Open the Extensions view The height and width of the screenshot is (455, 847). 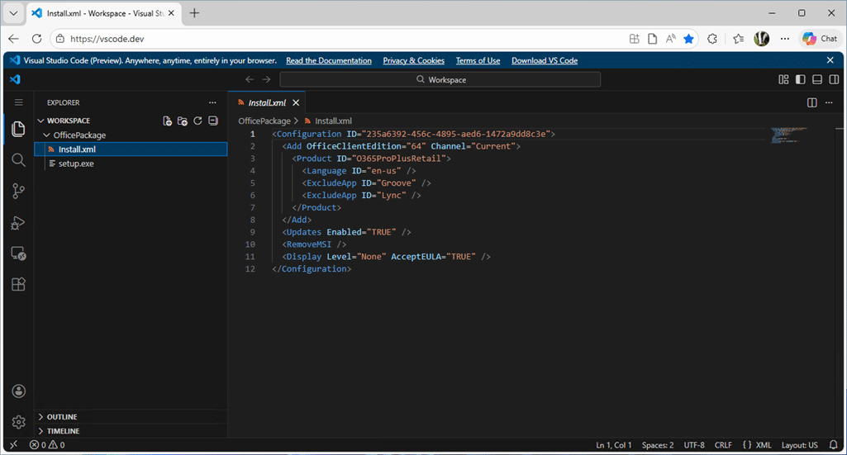tap(18, 284)
